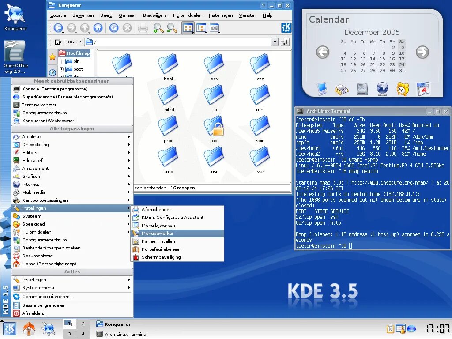Click the hard disk icon in Calendar widget
The image size is (452, 339).
[x=362, y=89]
